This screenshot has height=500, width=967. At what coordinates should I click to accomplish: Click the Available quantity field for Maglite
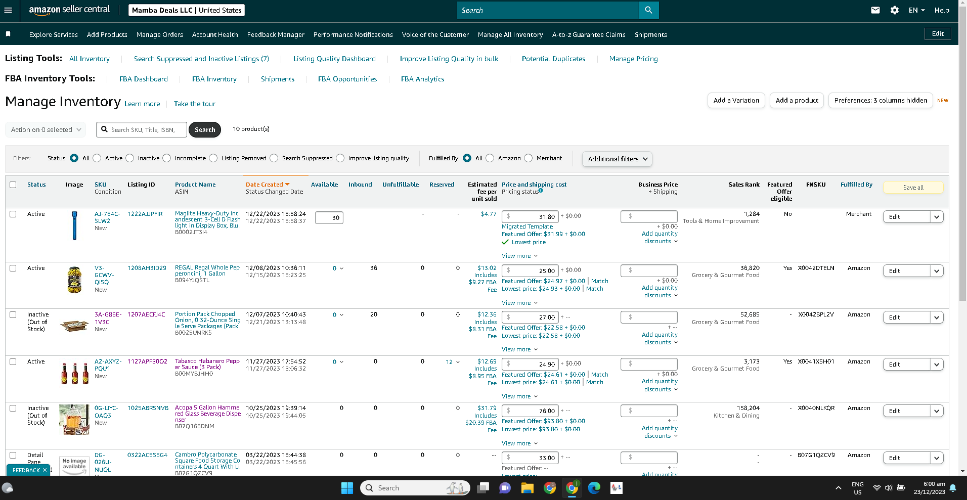pos(329,218)
